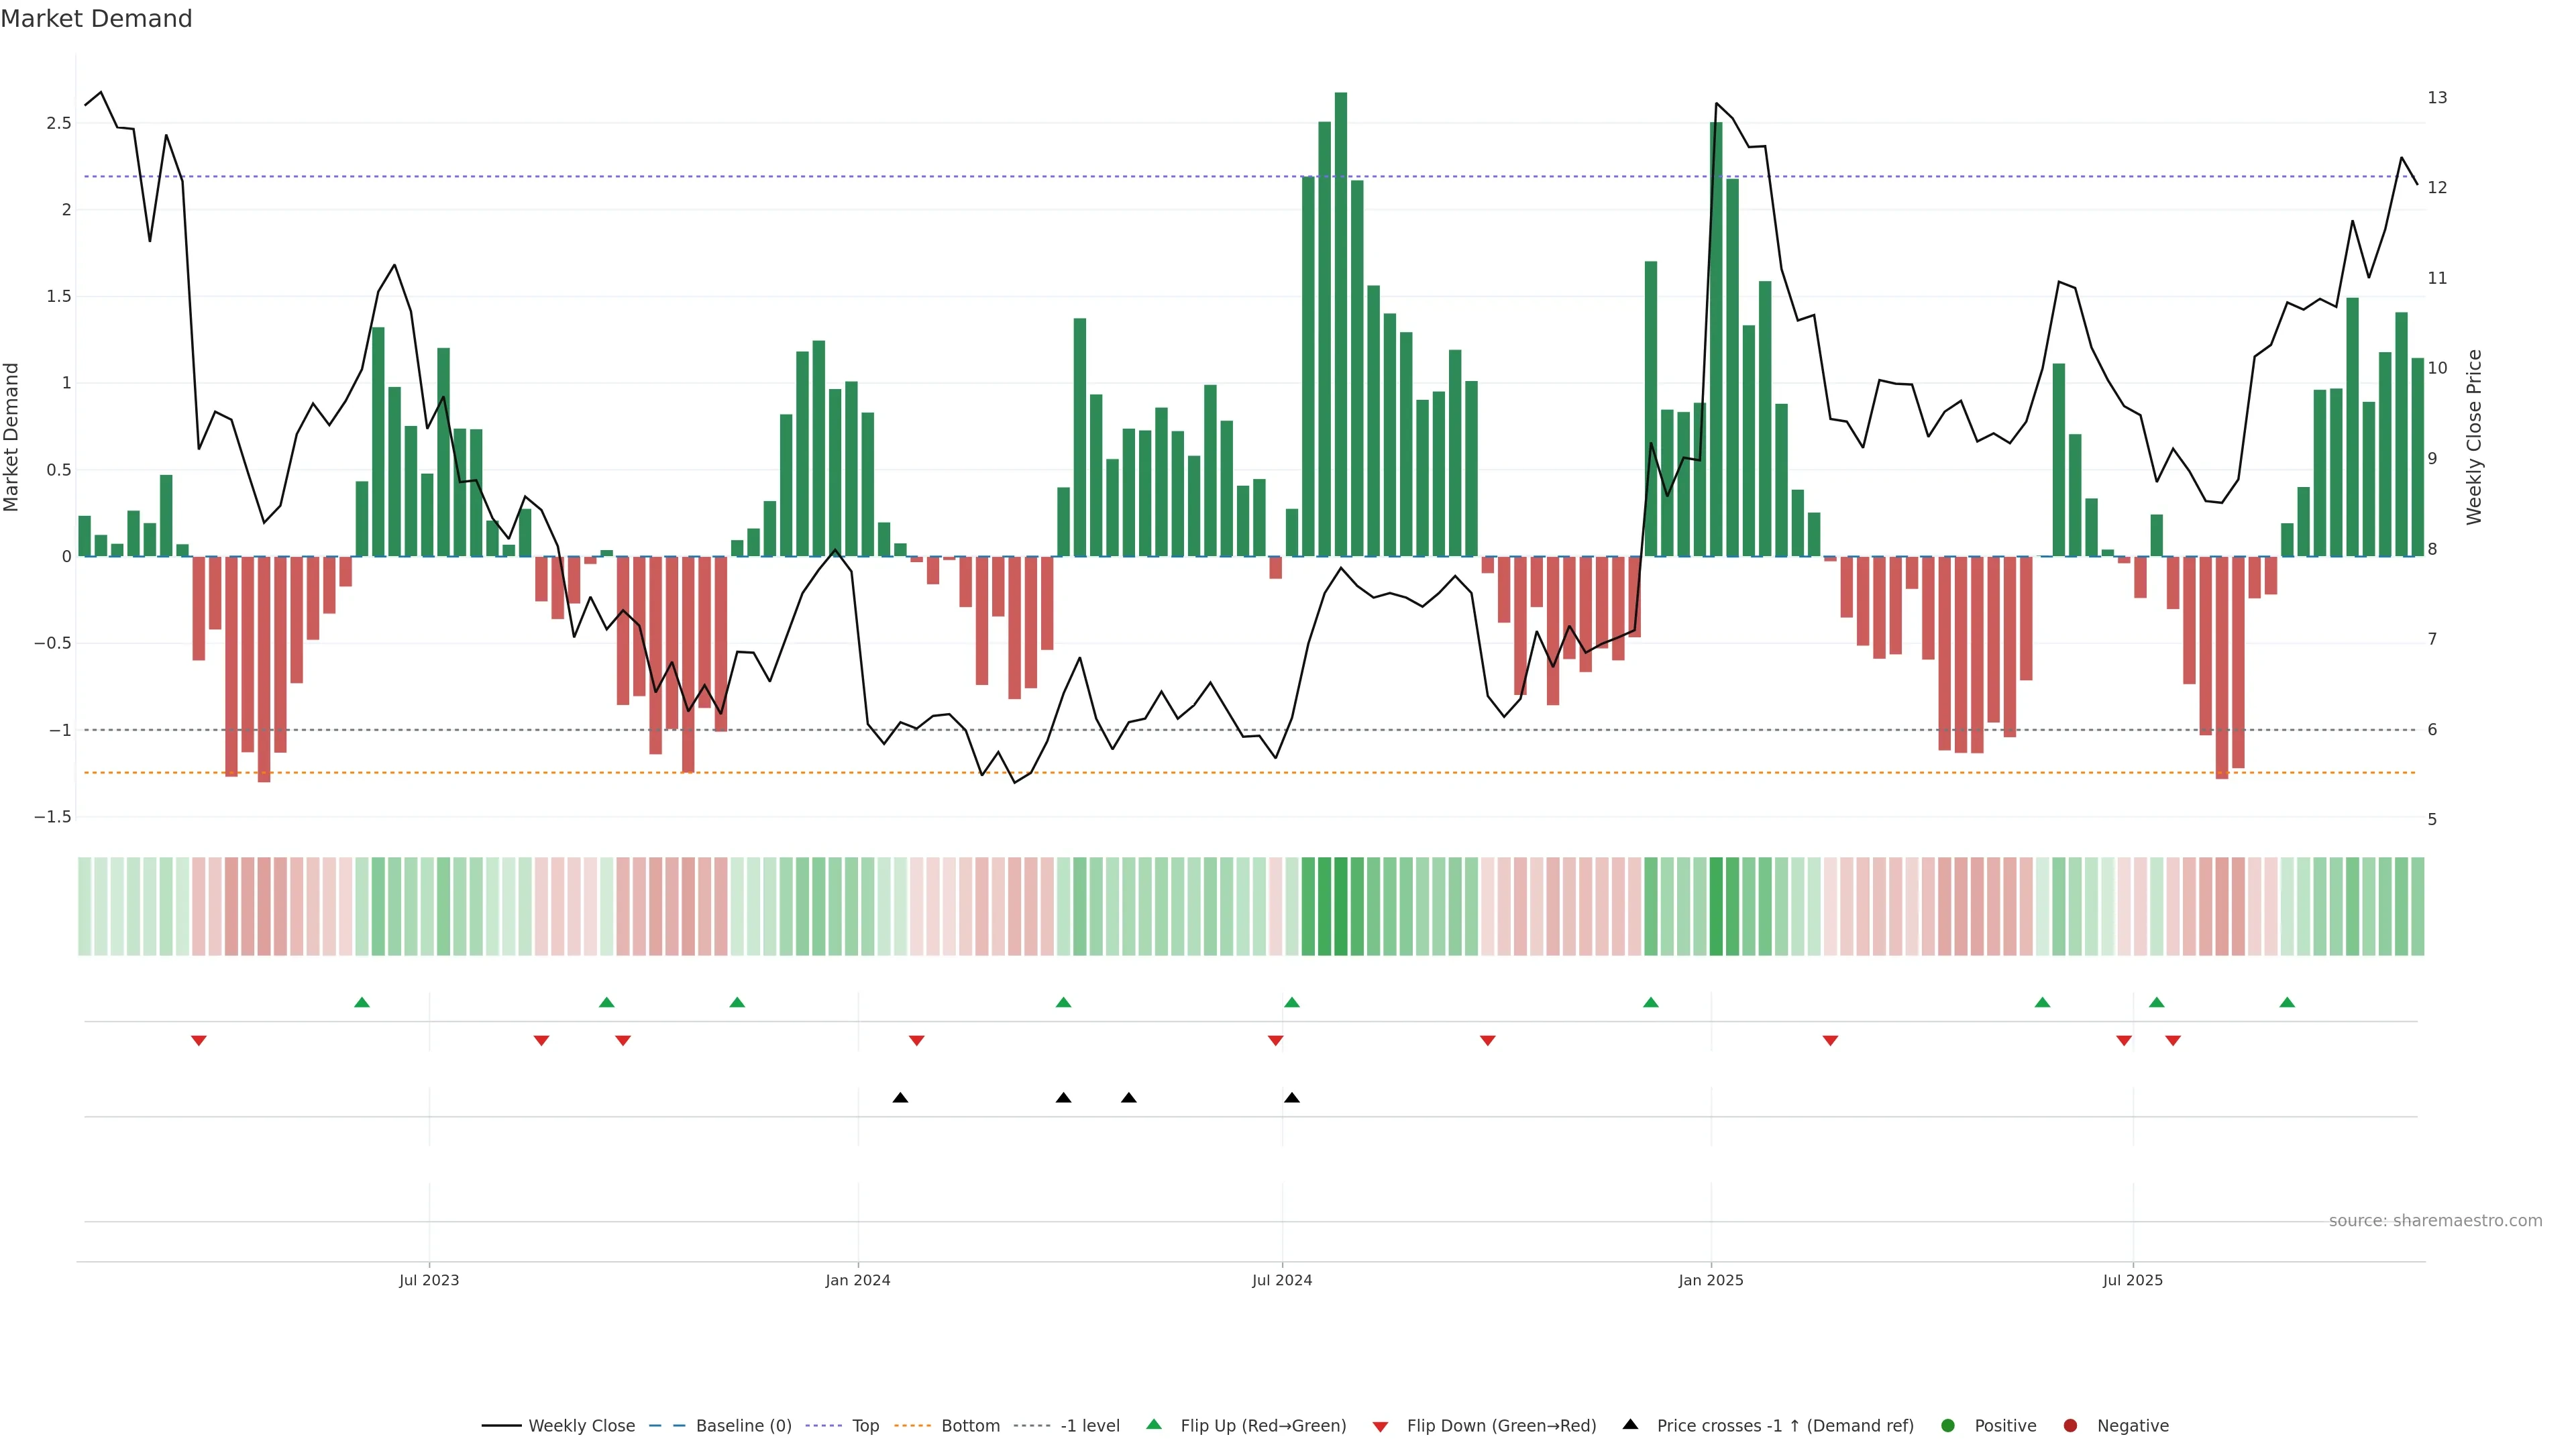Hide the Top dotted line series
The width and height of the screenshot is (2576, 1449).
coord(865,1425)
